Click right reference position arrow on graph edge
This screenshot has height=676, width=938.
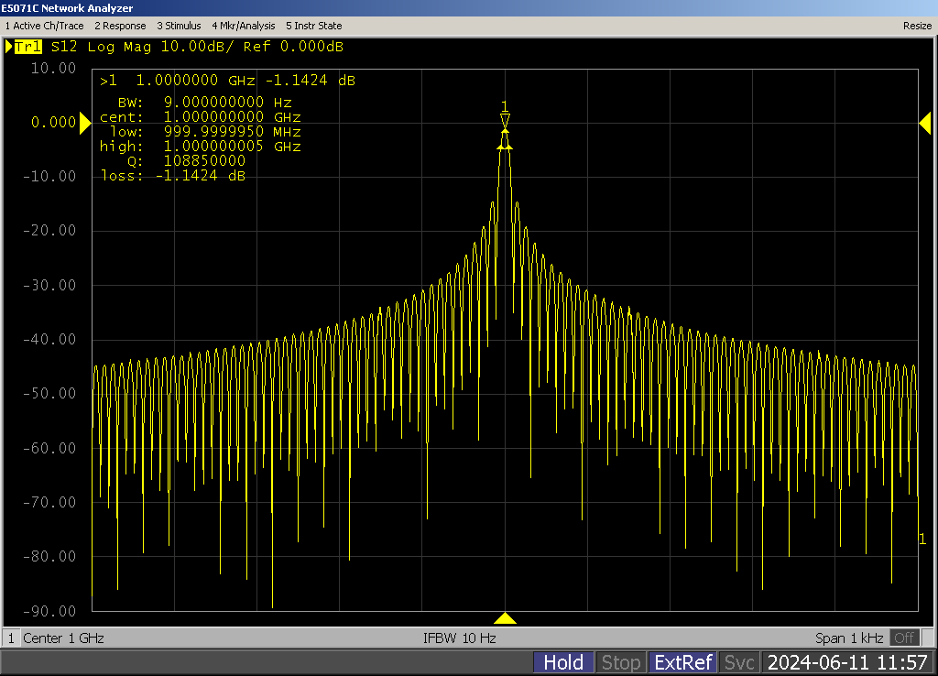(924, 123)
